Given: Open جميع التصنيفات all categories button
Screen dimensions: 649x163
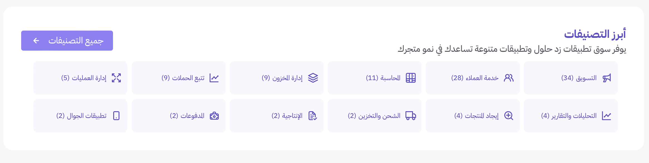Looking at the screenshot, I should pyautogui.click(x=67, y=41).
